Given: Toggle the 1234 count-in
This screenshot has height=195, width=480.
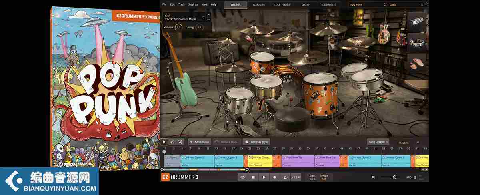Looking at the screenshot, I should coord(296,177).
